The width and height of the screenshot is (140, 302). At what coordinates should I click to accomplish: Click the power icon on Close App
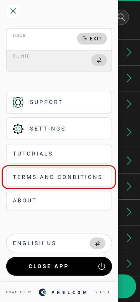(102, 266)
